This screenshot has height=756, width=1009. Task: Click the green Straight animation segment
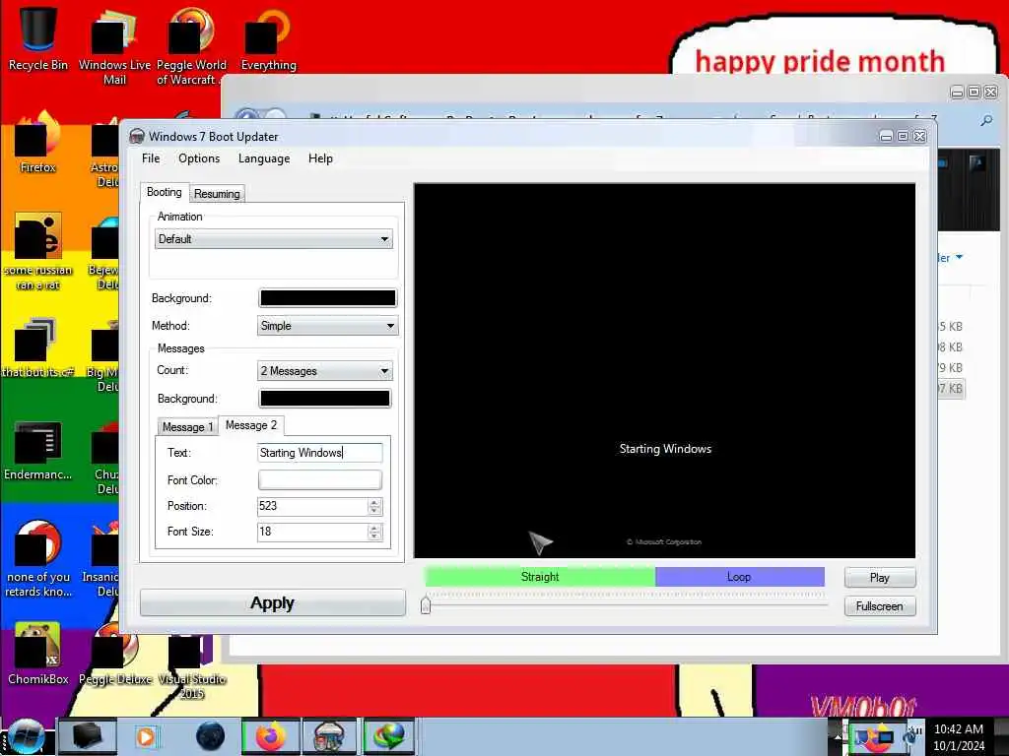pos(540,577)
